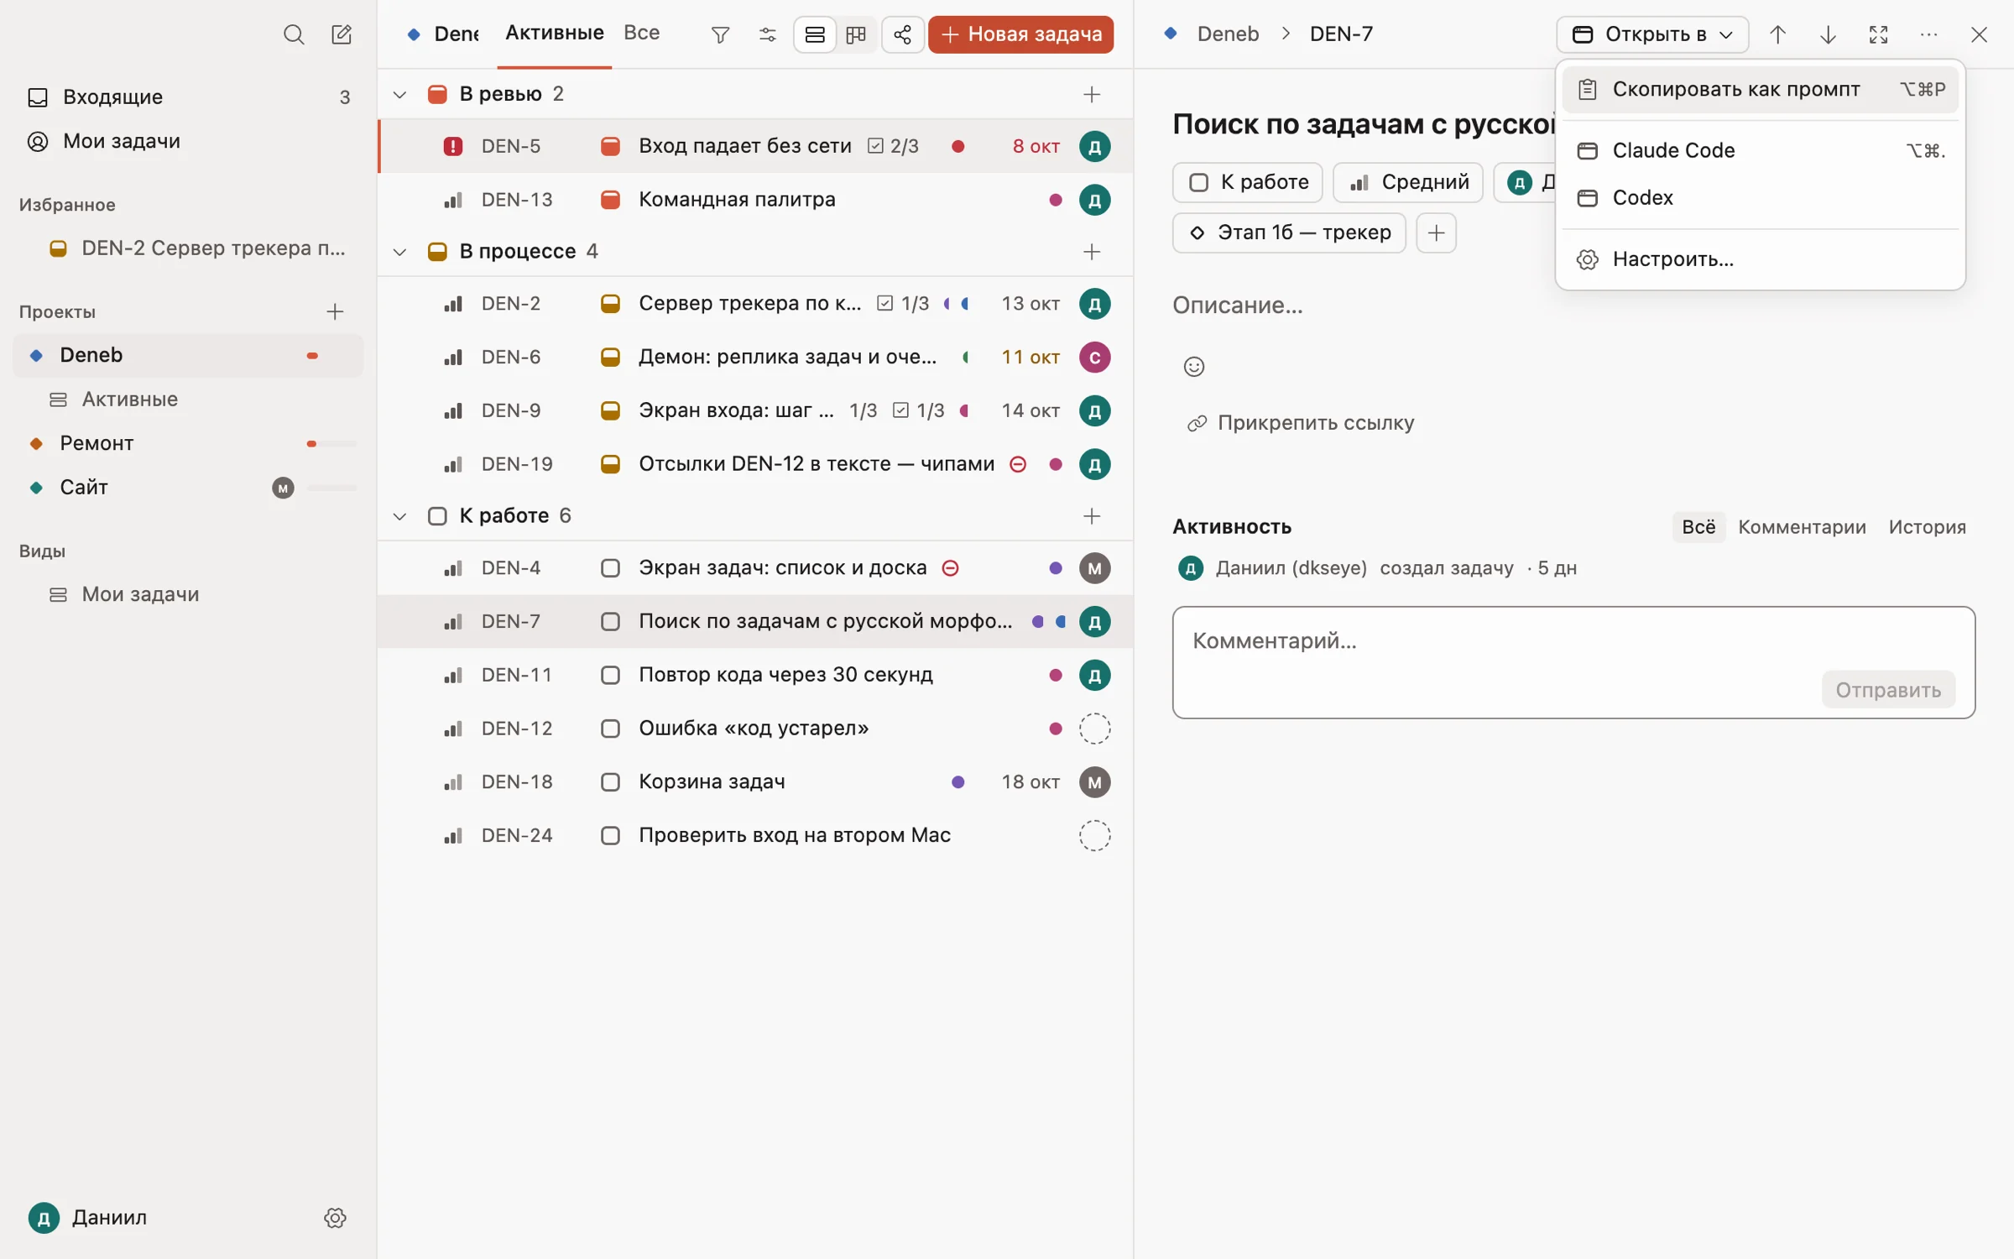
Task: Toggle status checkbox of DEN-11
Action: (x=610, y=675)
